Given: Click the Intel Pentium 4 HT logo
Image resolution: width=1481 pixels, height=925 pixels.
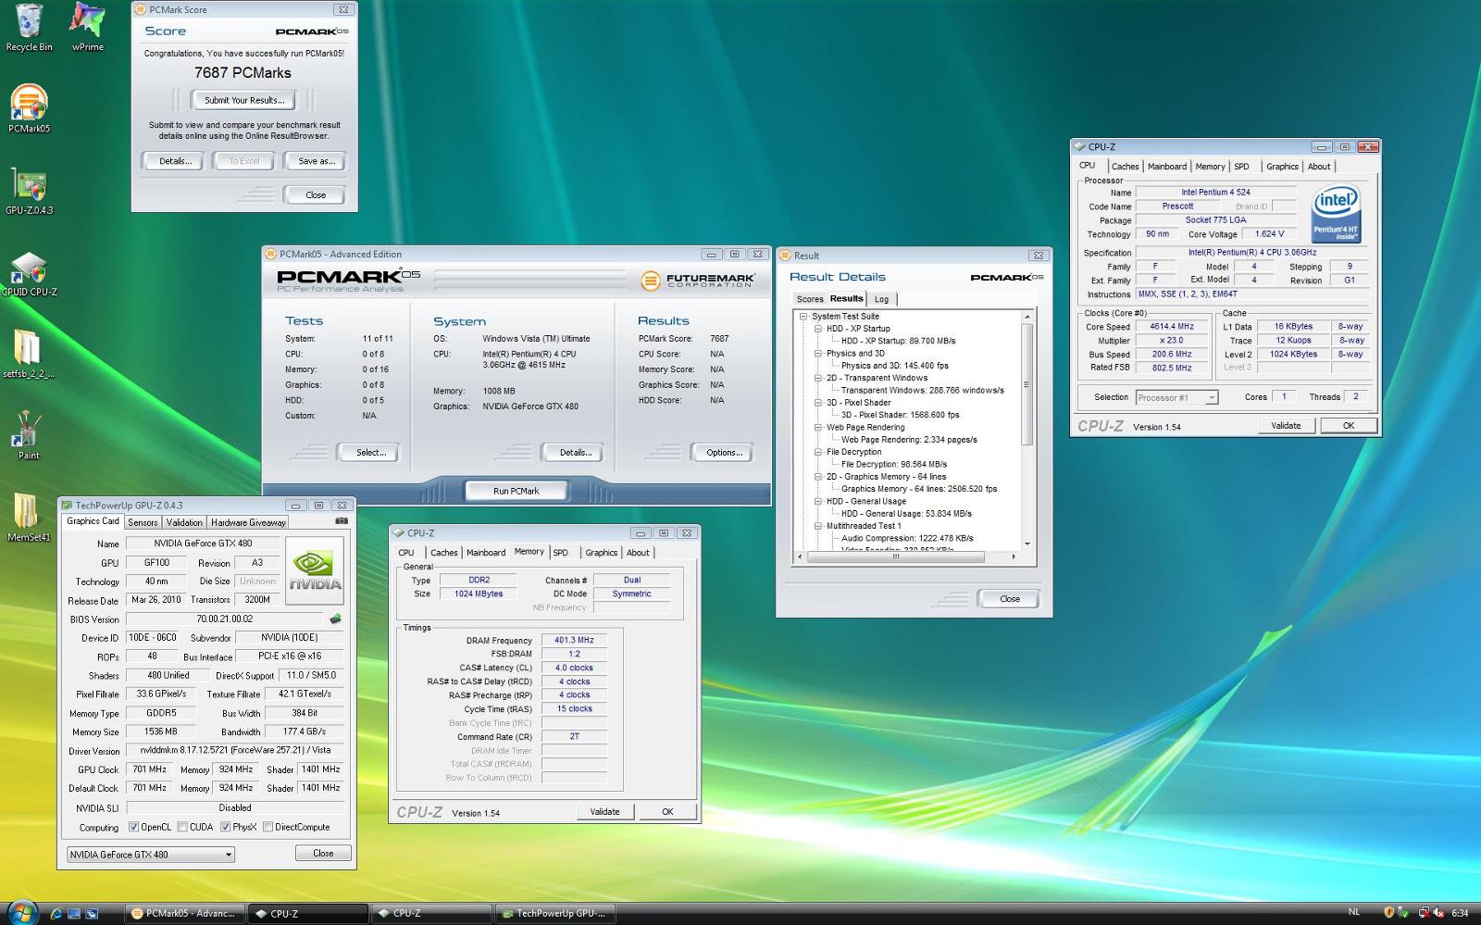Looking at the screenshot, I should click(1336, 214).
